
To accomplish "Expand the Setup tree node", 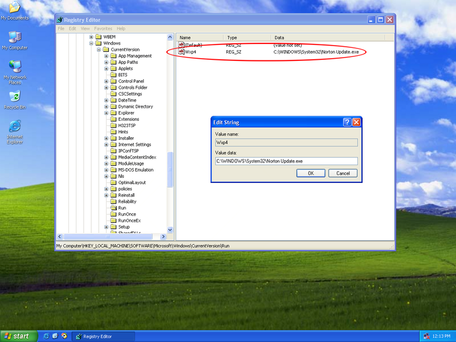I will (x=106, y=227).
